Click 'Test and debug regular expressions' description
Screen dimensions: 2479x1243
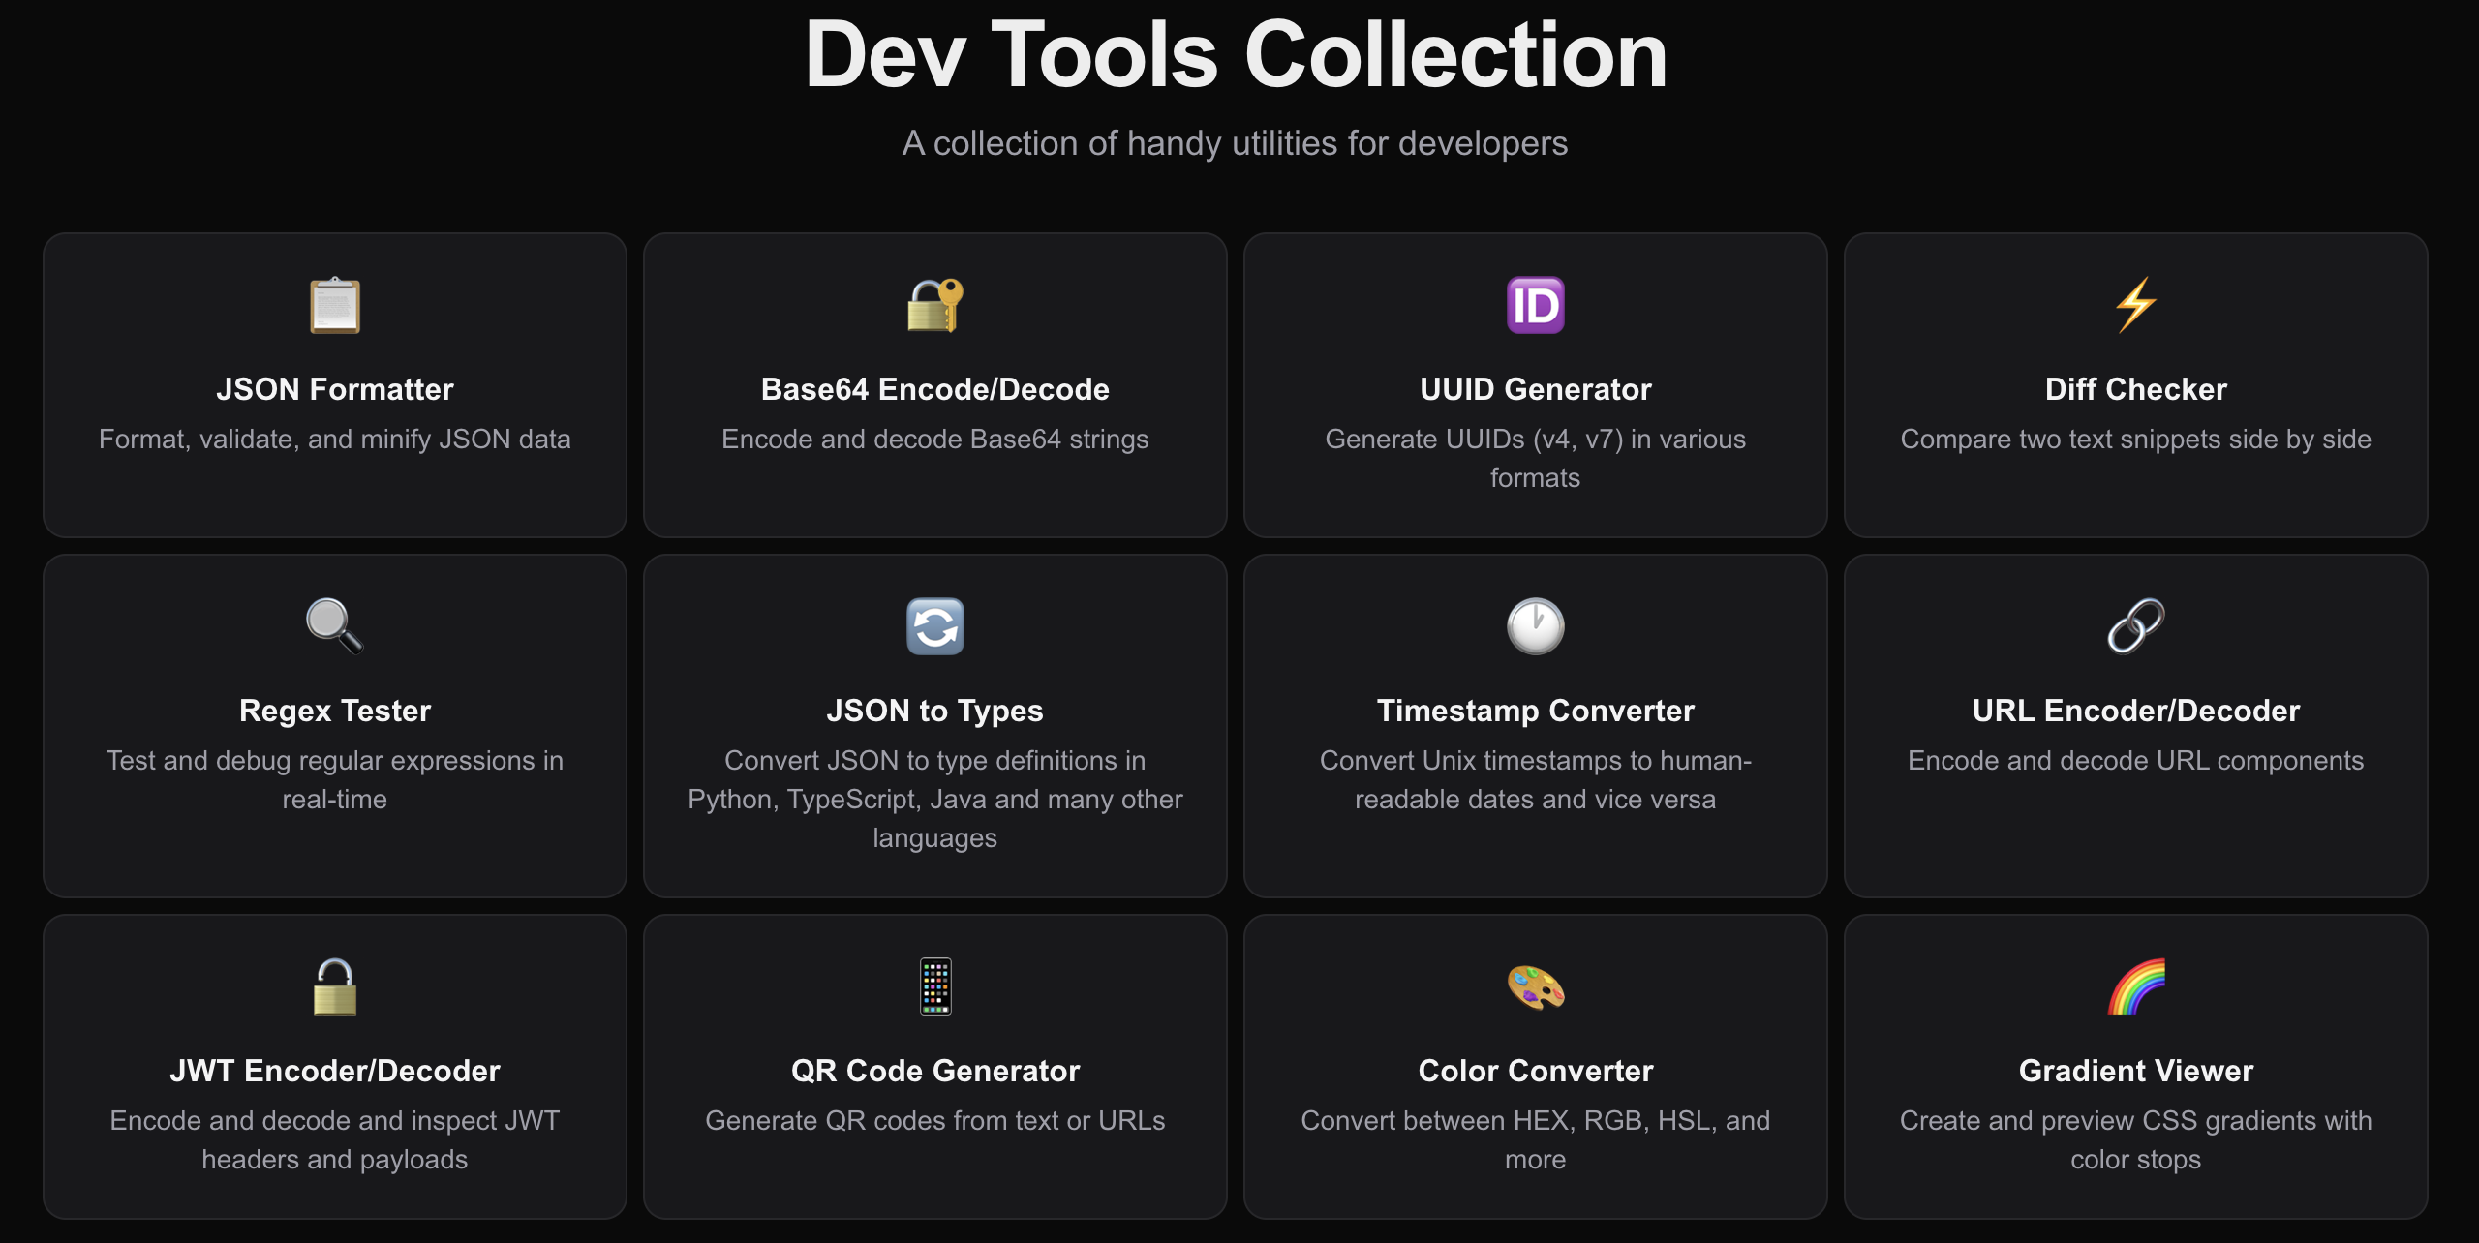pos(335,780)
